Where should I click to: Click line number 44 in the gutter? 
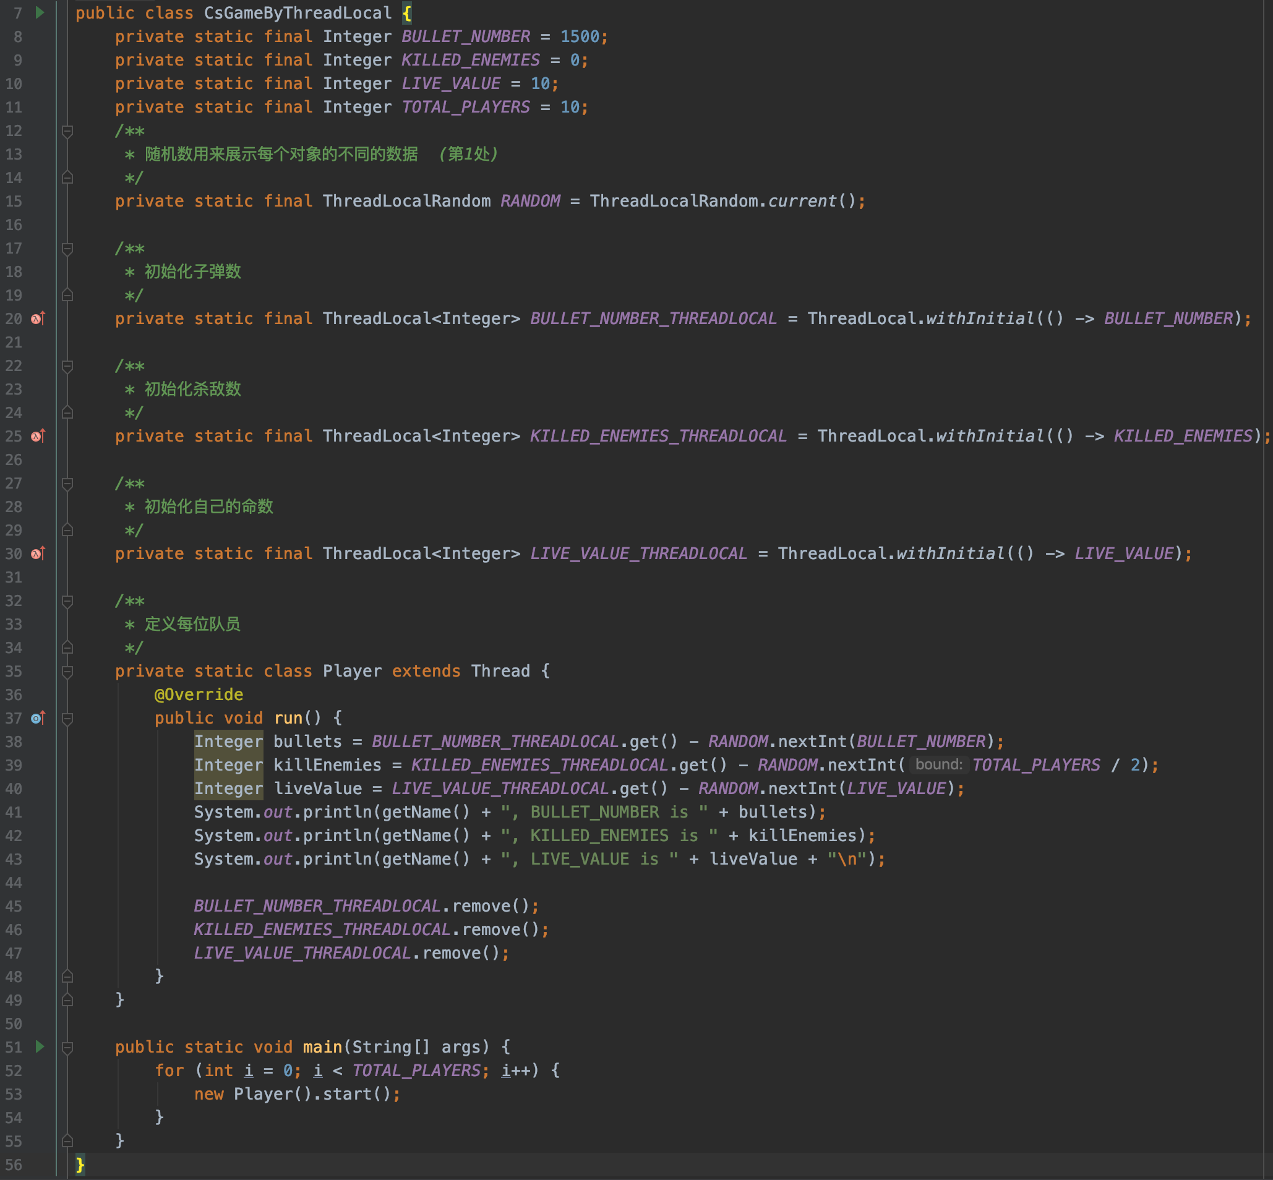coord(14,883)
